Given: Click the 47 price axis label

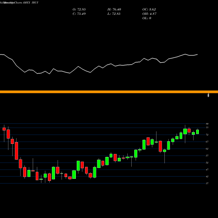Looking at the screenshot, I should pyautogui.click(x=207, y=170).
